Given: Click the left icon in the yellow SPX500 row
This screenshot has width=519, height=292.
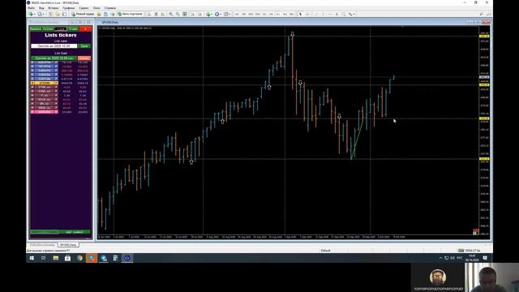Looking at the screenshot, I should pyautogui.click(x=32, y=83).
